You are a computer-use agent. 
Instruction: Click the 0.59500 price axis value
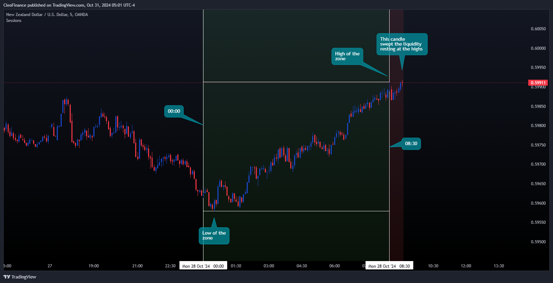pyautogui.click(x=538, y=242)
